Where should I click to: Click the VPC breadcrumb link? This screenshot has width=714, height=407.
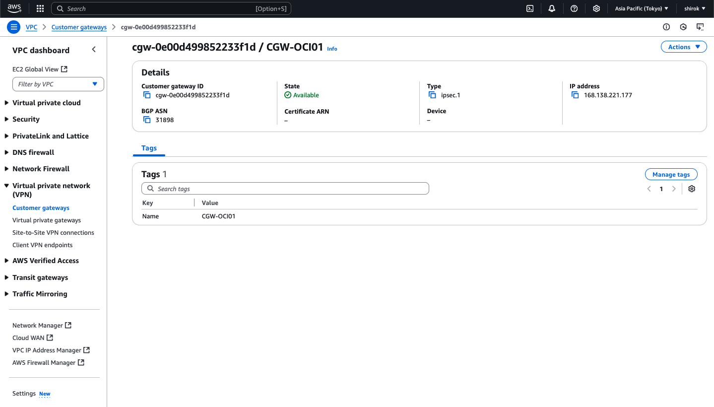tap(31, 27)
